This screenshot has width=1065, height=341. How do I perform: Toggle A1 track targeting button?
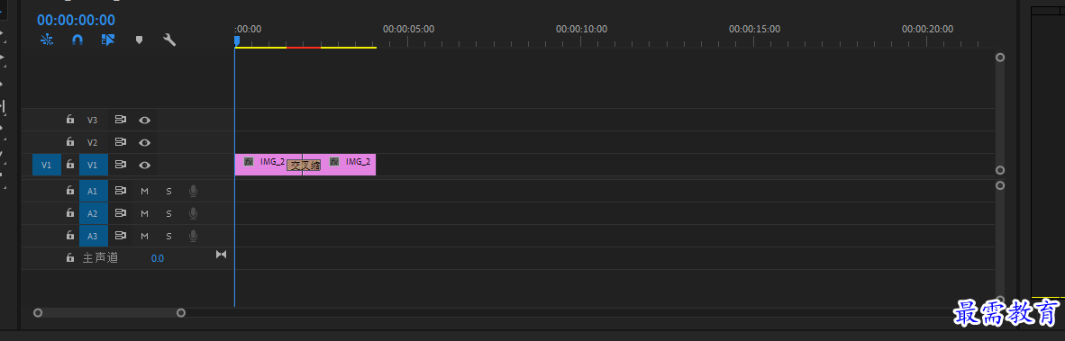(93, 191)
